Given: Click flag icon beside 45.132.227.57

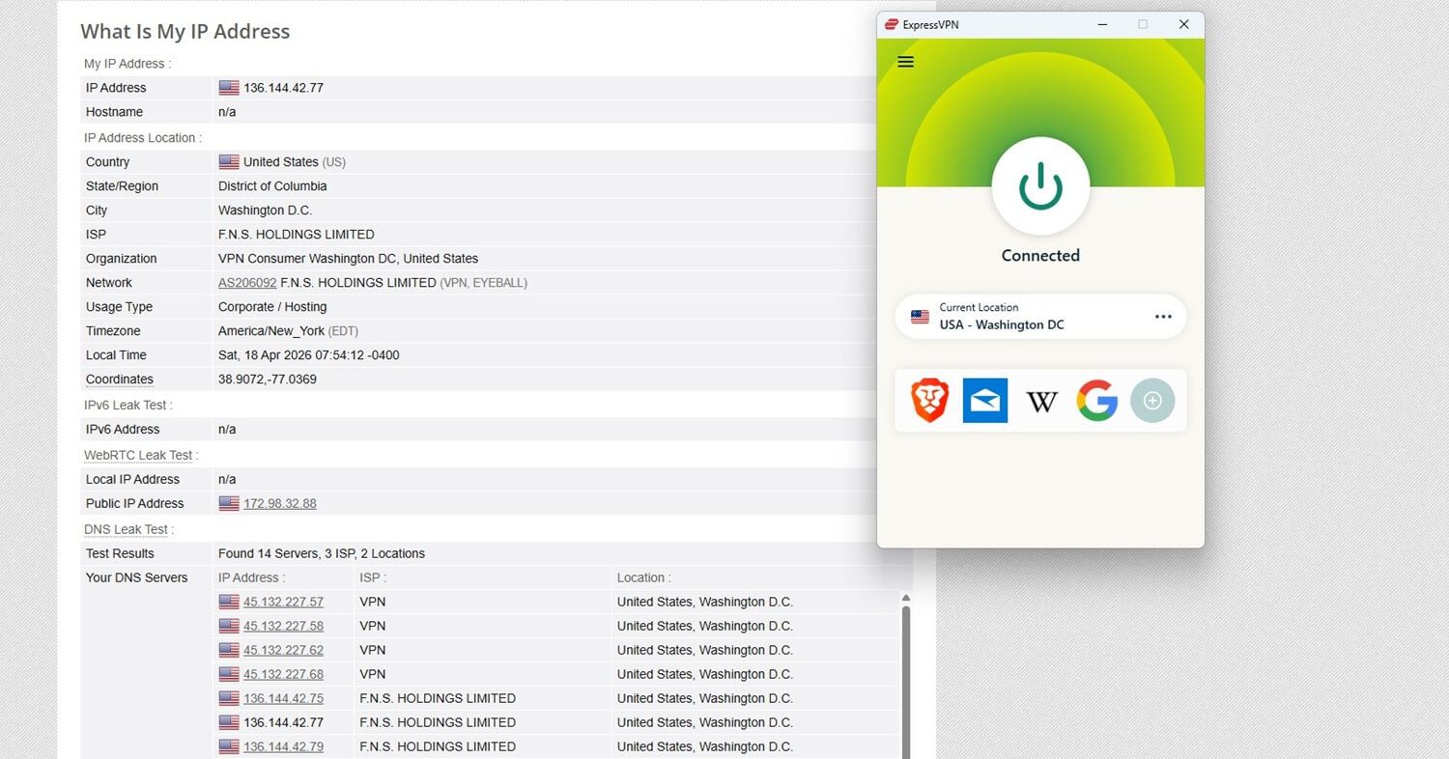Looking at the screenshot, I should click(x=229, y=602).
